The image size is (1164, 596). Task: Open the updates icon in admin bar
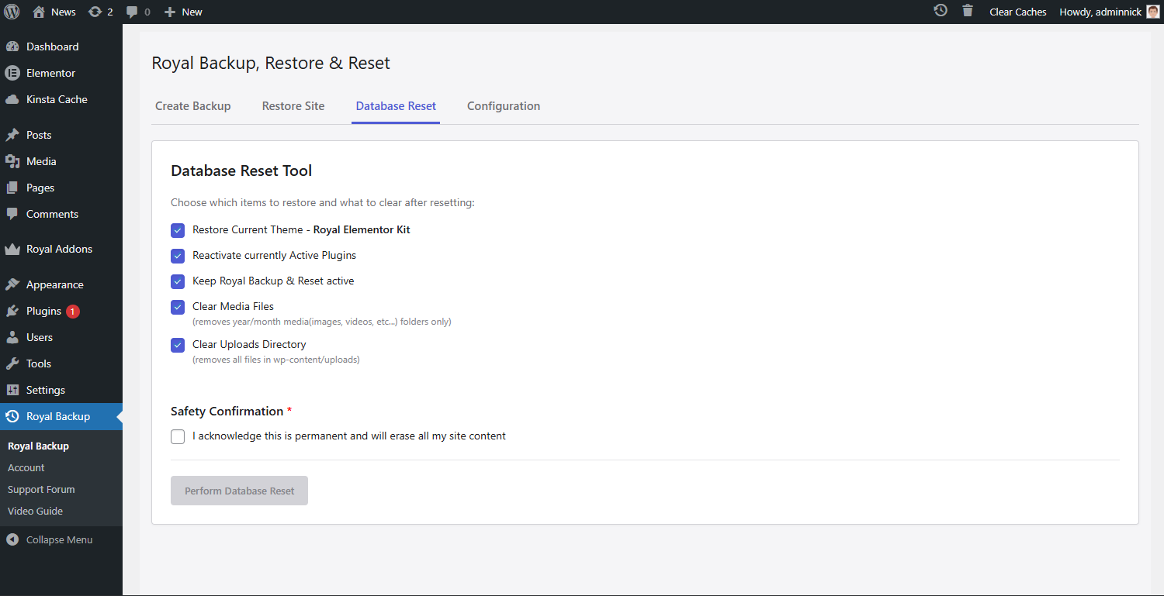(95, 12)
